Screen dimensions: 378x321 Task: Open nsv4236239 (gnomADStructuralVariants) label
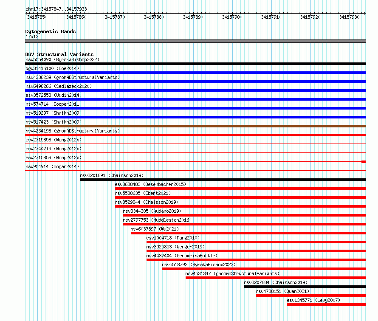[73, 77]
